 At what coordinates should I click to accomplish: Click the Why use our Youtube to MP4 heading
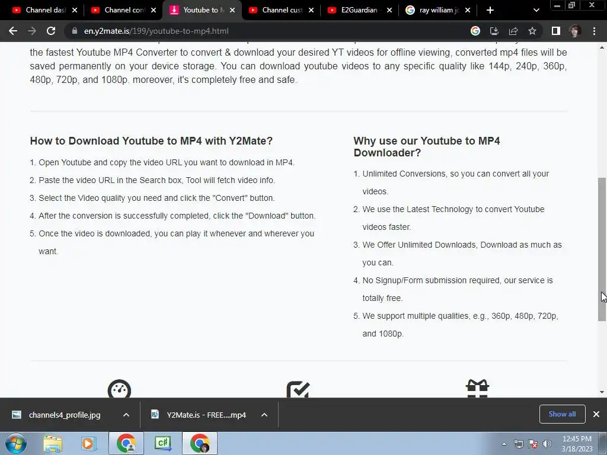(x=427, y=147)
